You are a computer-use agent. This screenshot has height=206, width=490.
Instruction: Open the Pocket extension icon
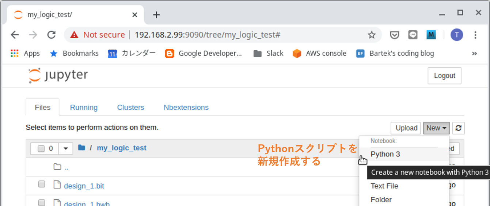(x=394, y=35)
